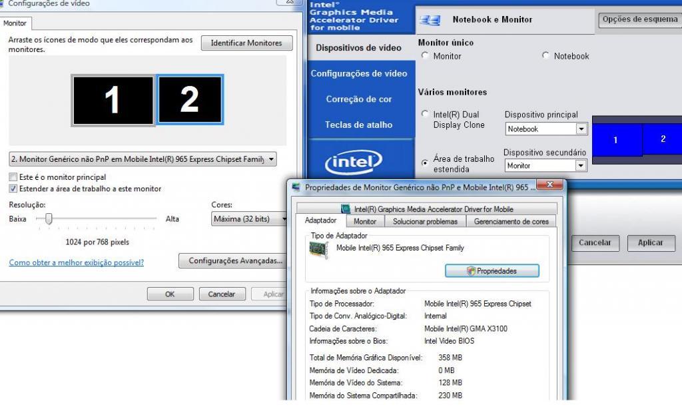Open Correção de cor section
The width and height of the screenshot is (682, 411).
coord(359,99)
